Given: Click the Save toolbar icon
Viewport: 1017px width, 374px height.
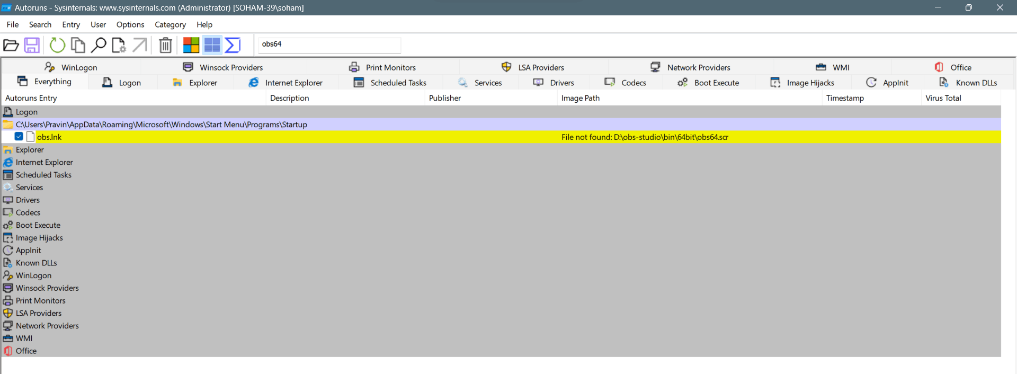Looking at the screenshot, I should 32,45.
